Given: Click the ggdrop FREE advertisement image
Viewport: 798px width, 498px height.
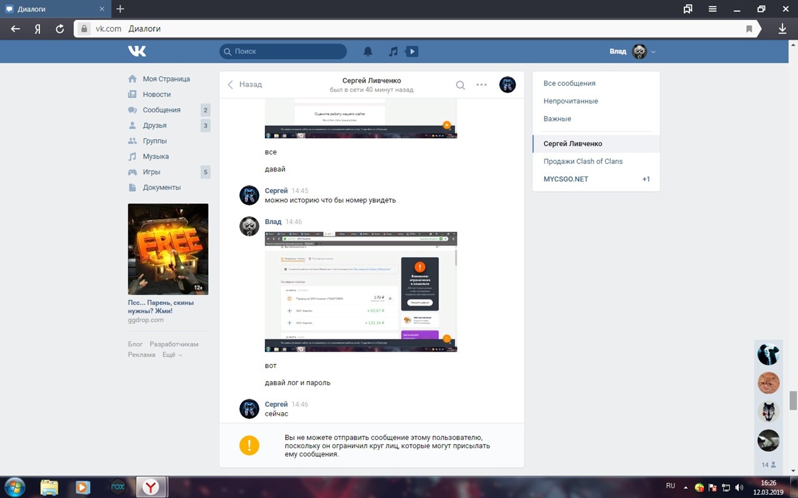Looking at the screenshot, I should pyautogui.click(x=168, y=249).
